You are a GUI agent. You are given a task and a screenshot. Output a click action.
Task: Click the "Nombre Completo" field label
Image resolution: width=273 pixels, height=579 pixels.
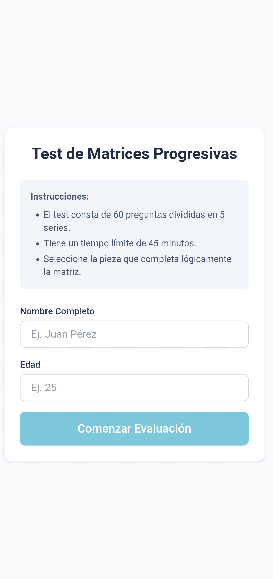pos(57,311)
